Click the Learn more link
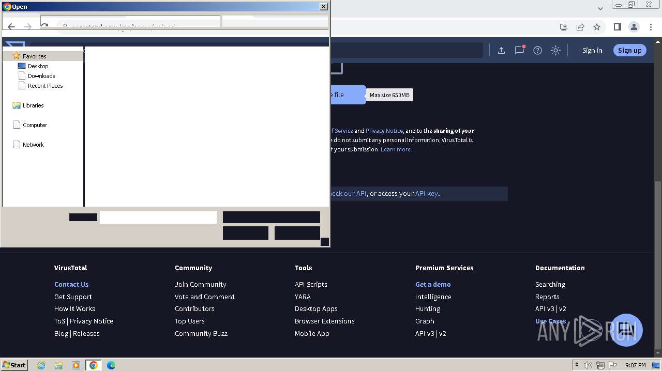 (x=396, y=149)
